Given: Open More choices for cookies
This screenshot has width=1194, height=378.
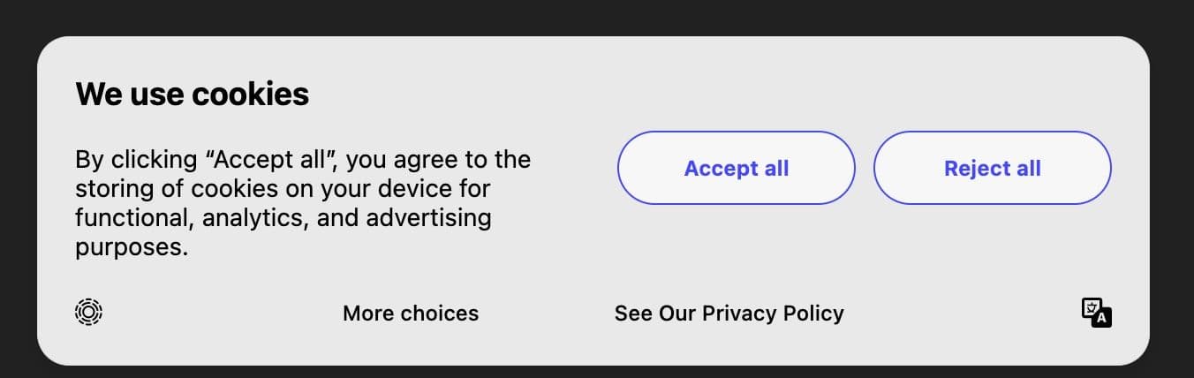Looking at the screenshot, I should coord(411,314).
